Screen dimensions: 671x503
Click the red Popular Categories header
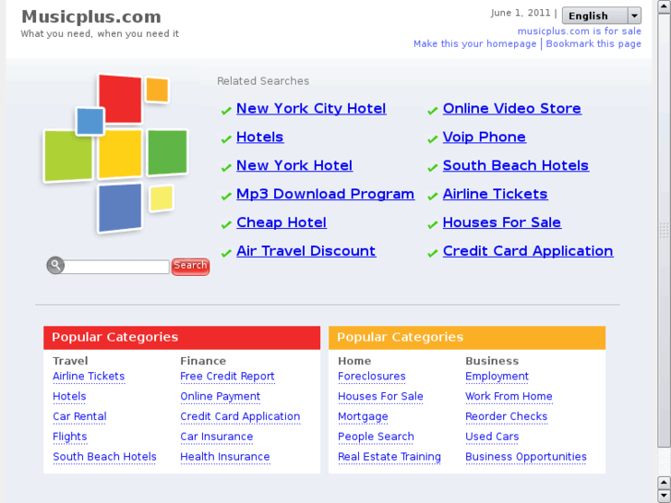(x=182, y=337)
